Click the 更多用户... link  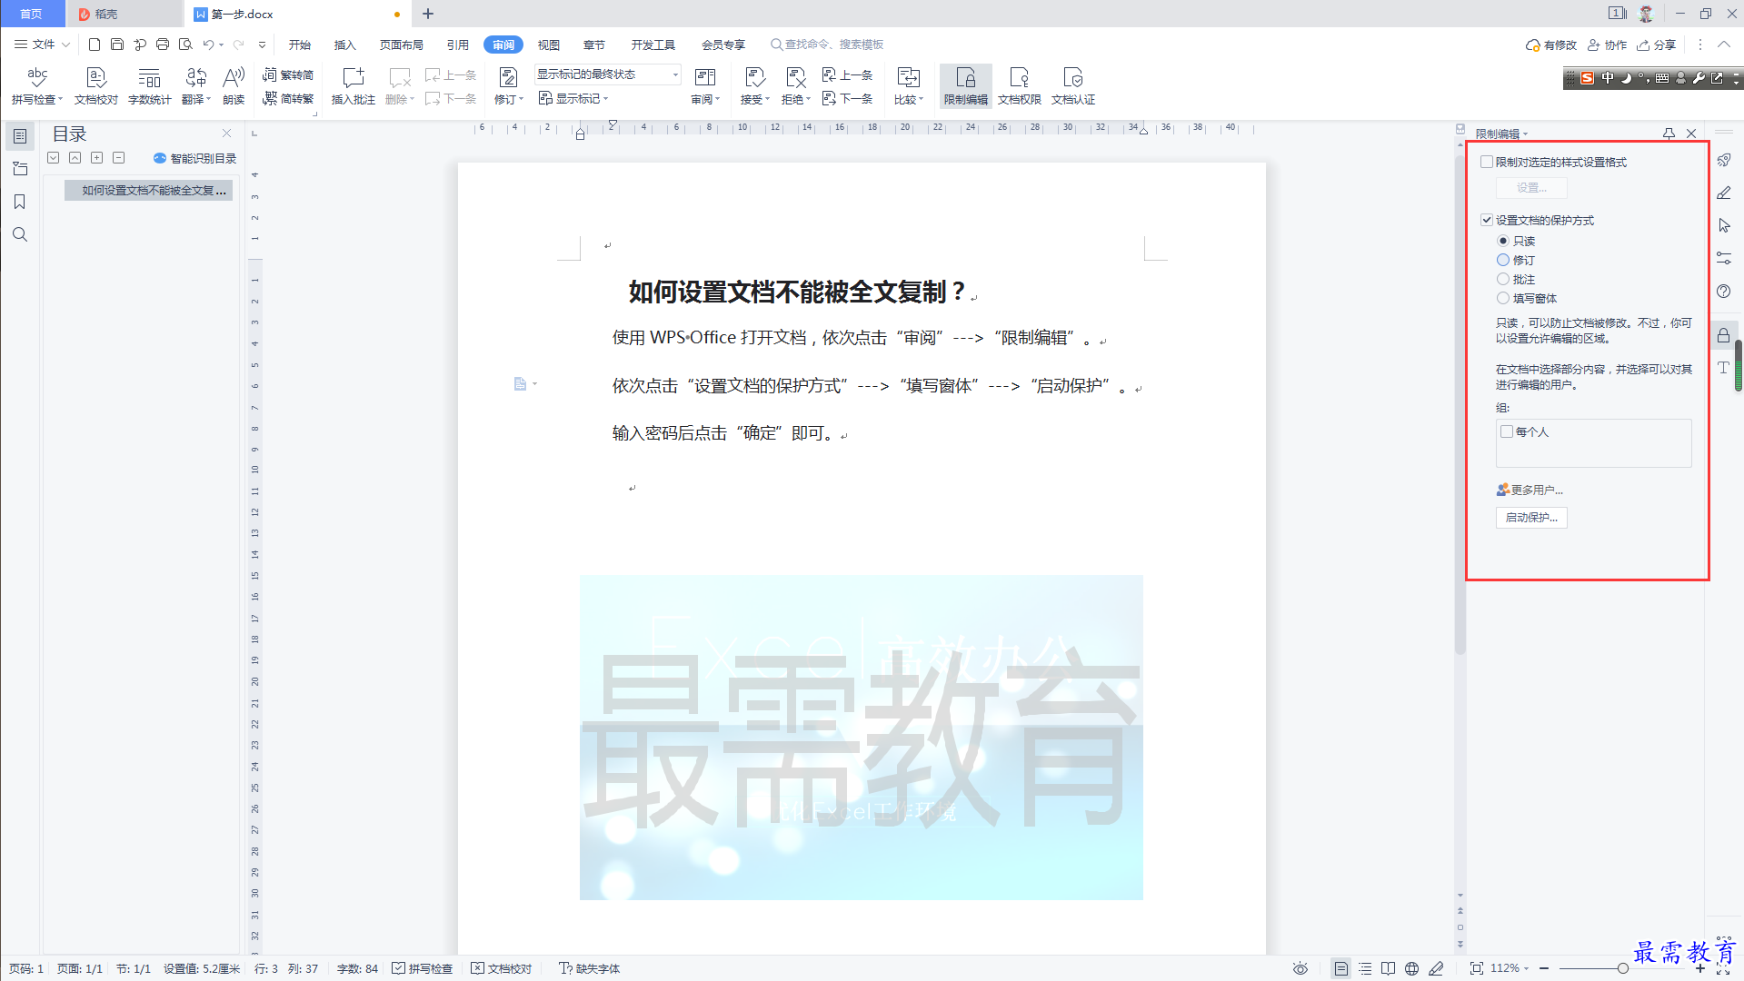click(x=1530, y=490)
